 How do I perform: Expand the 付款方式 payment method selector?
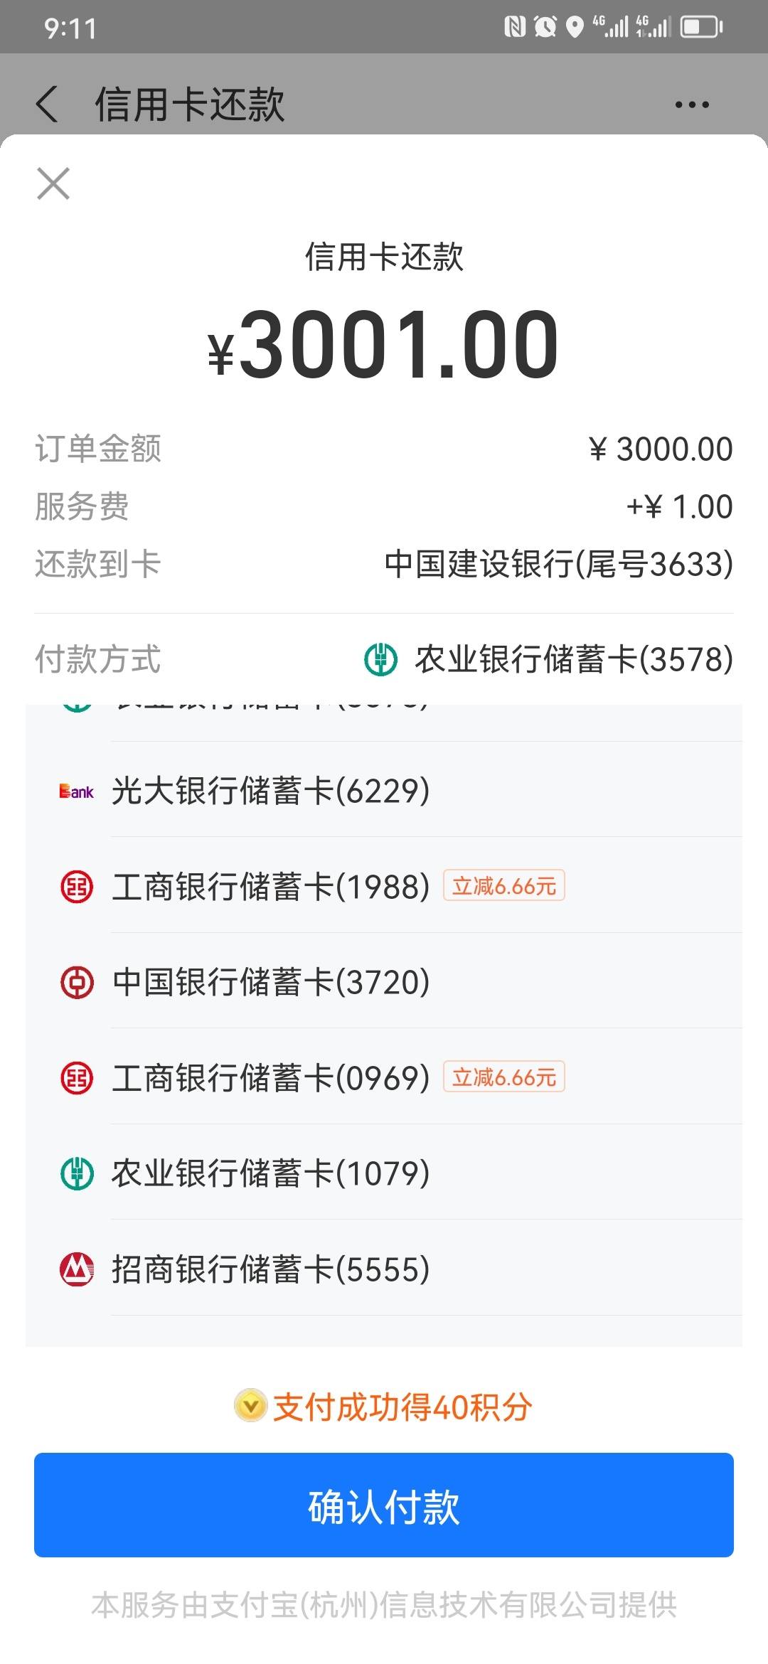(384, 659)
